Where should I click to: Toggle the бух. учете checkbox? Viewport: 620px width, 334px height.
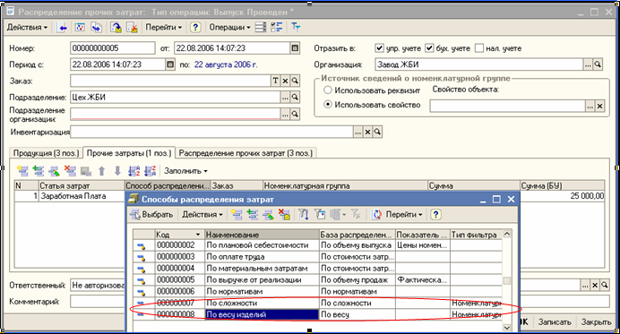tap(429, 48)
